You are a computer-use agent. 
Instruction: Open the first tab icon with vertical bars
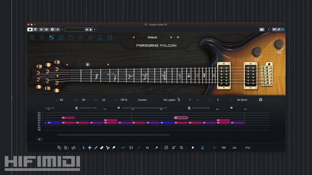(32, 37)
